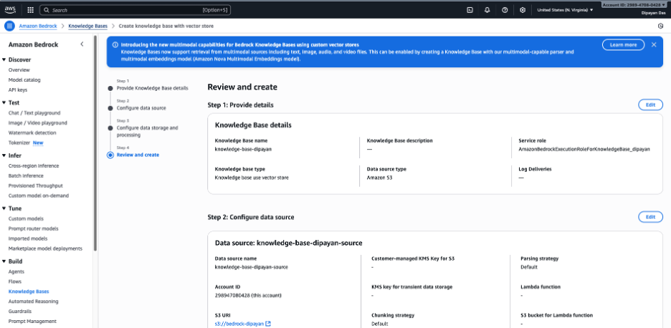Viewport: 671px width, 328px height.
Task: Click the info icon in banner
Action: (115, 44)
